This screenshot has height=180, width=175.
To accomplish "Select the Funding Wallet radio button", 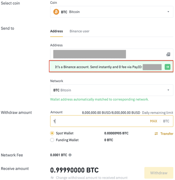I will click(52, 140).
